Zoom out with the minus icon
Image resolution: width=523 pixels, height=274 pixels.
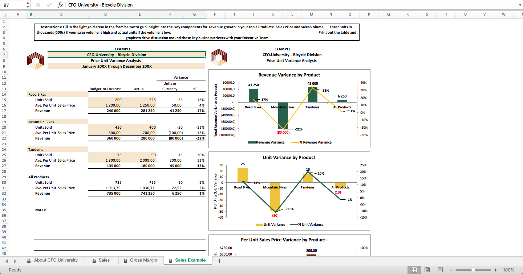coord(451,270)
